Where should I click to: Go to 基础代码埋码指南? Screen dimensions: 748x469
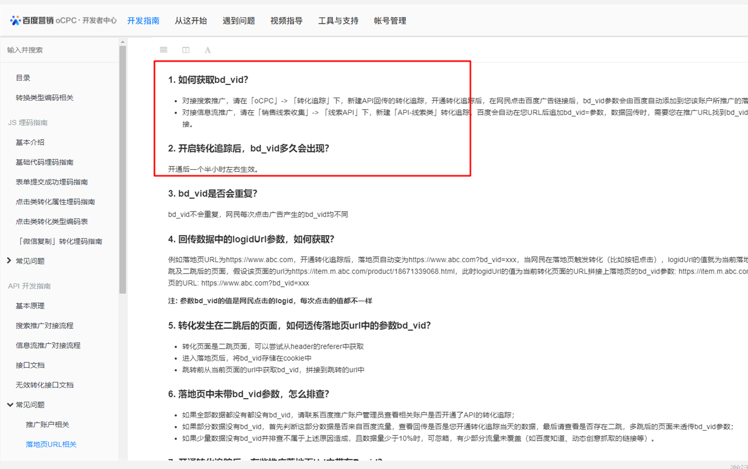pos(45,162)
